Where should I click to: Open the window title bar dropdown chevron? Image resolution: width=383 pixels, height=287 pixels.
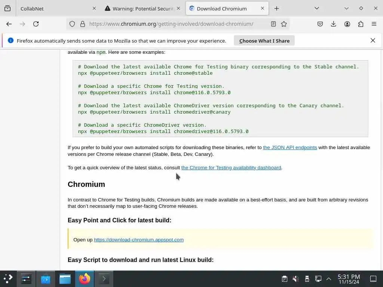point(346,9)
